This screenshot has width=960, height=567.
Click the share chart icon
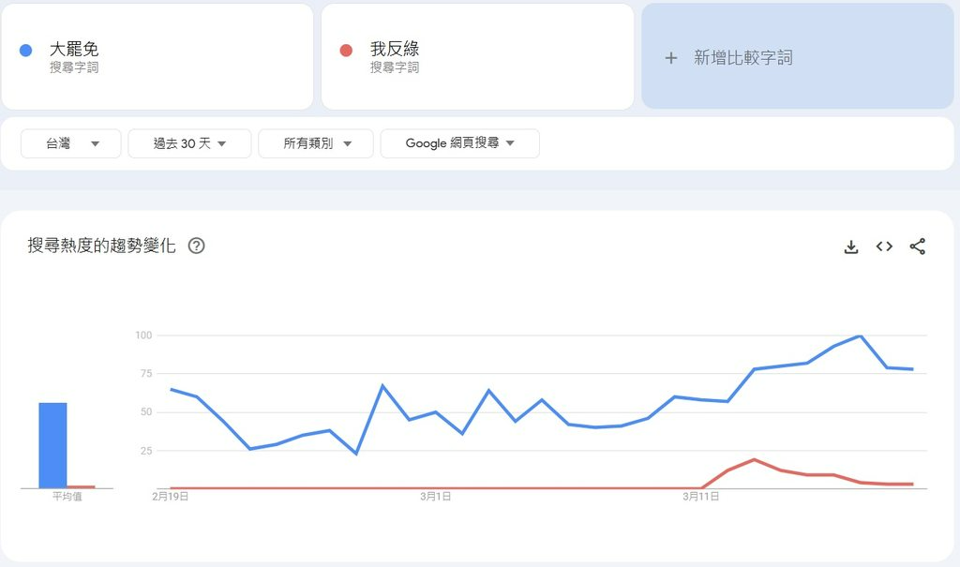click(918, 246)
